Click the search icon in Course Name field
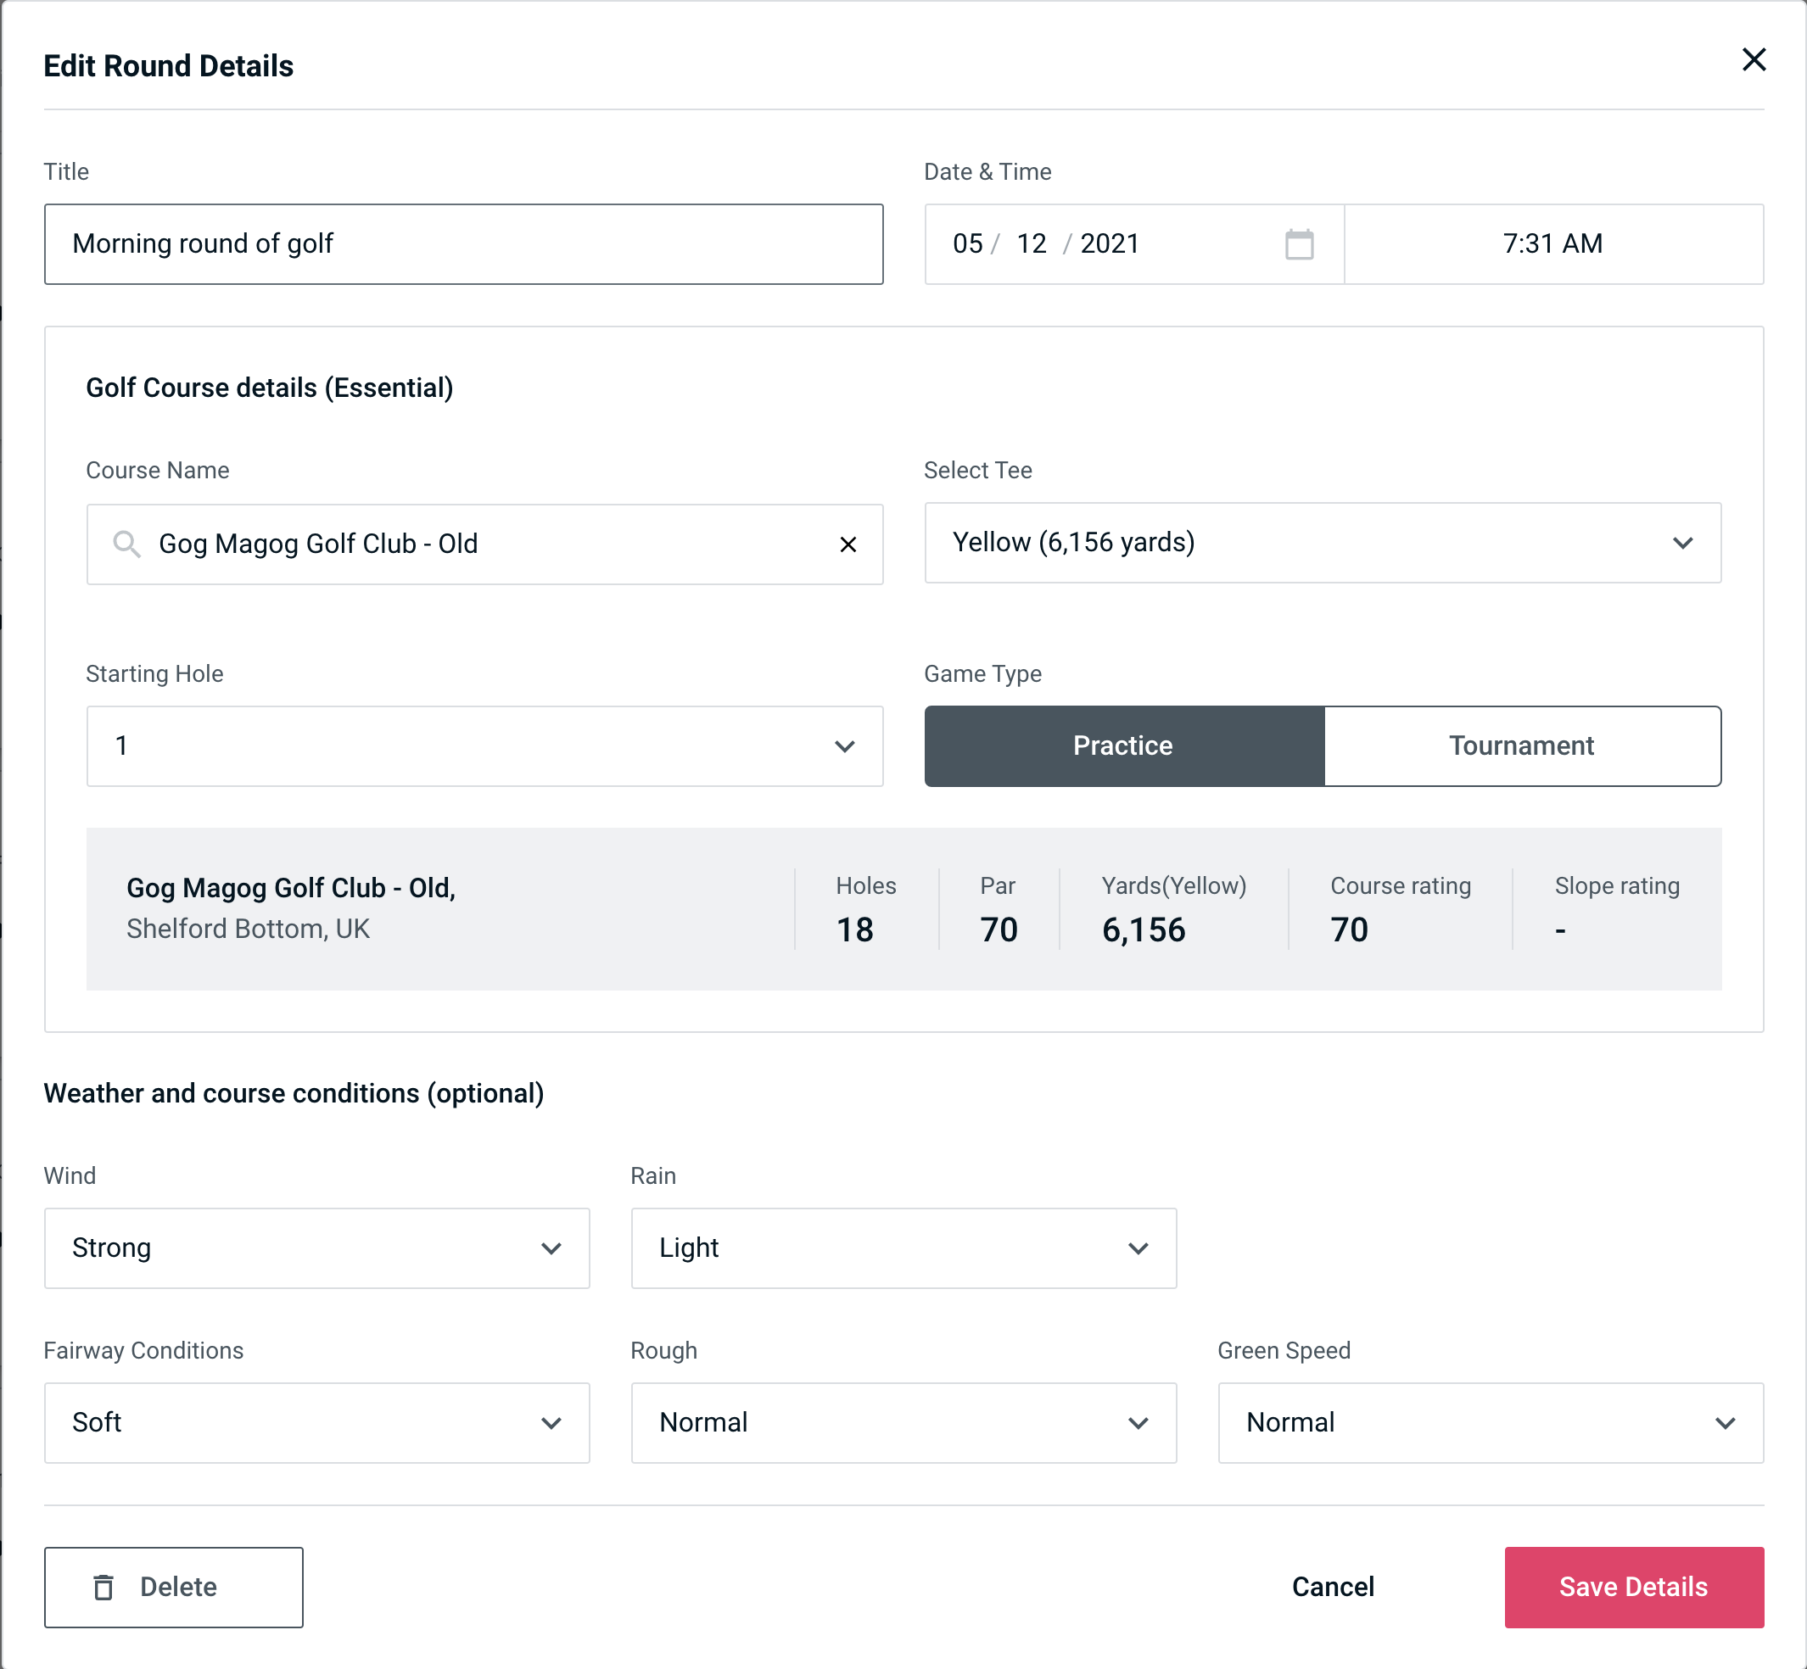The image size is (1807, 1669). click(126, 543)
